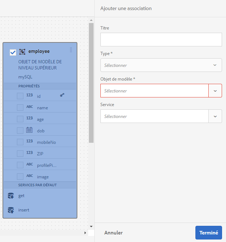Click the 123 type icon for mobileNo
226x242 pixels.
(x=30, y=141)
